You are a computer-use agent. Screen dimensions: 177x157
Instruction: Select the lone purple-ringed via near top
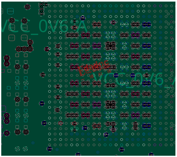click(x=27, y=7)
